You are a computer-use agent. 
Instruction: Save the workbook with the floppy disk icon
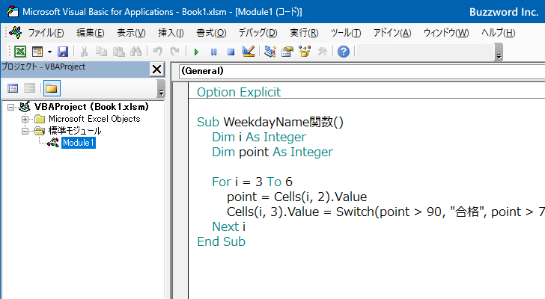click(63, 52)
